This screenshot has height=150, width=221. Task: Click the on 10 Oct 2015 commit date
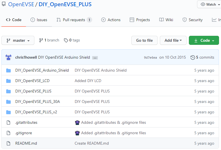173,58
